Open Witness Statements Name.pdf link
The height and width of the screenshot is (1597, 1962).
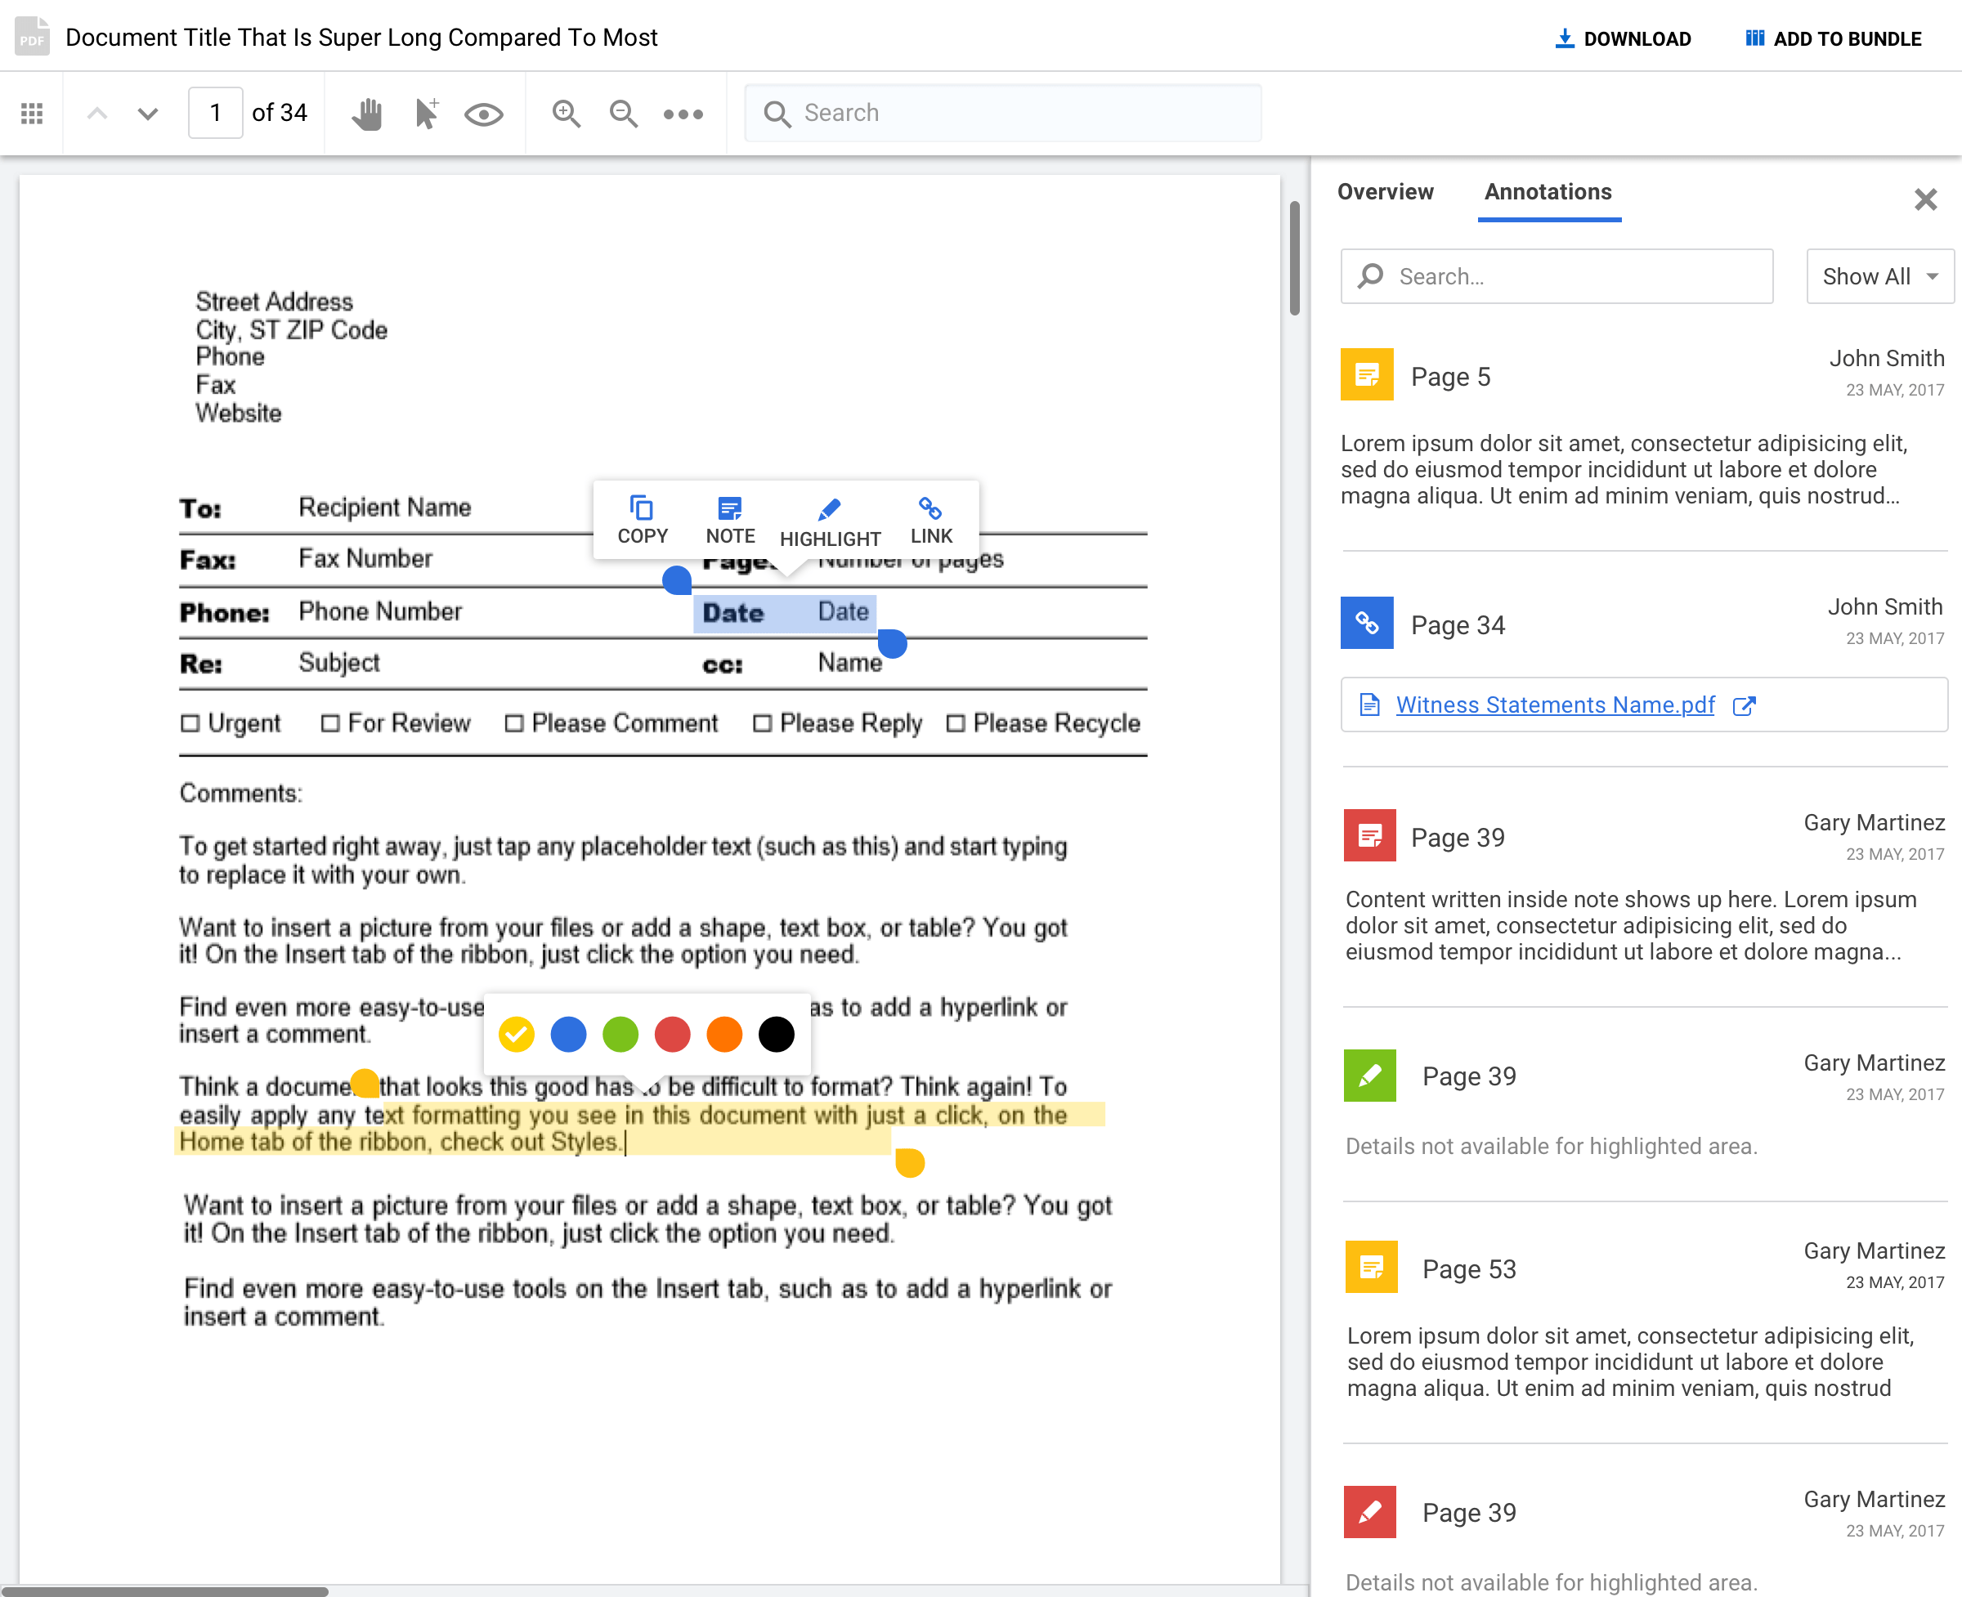(1555, 705)
